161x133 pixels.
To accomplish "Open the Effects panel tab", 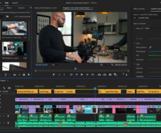I will 9,8.
